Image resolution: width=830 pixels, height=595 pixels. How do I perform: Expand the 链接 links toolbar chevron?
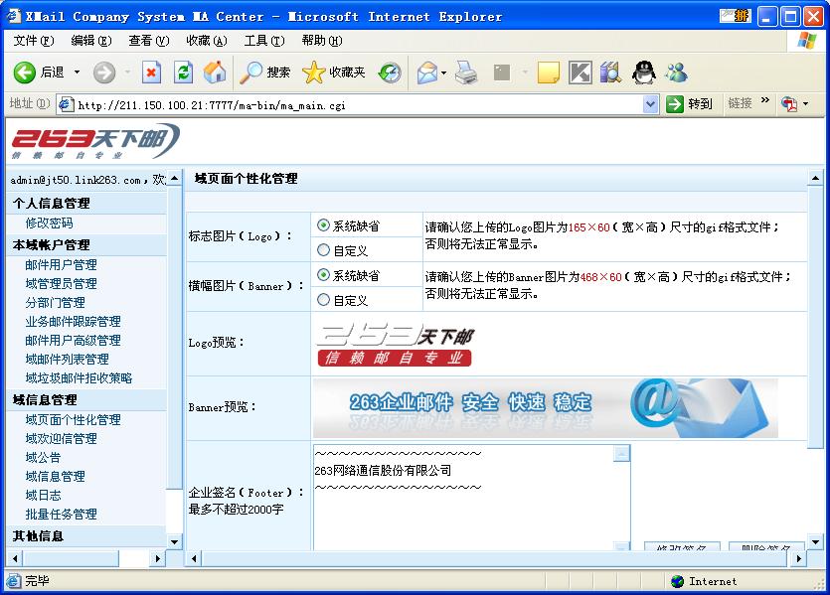(765, 101)
